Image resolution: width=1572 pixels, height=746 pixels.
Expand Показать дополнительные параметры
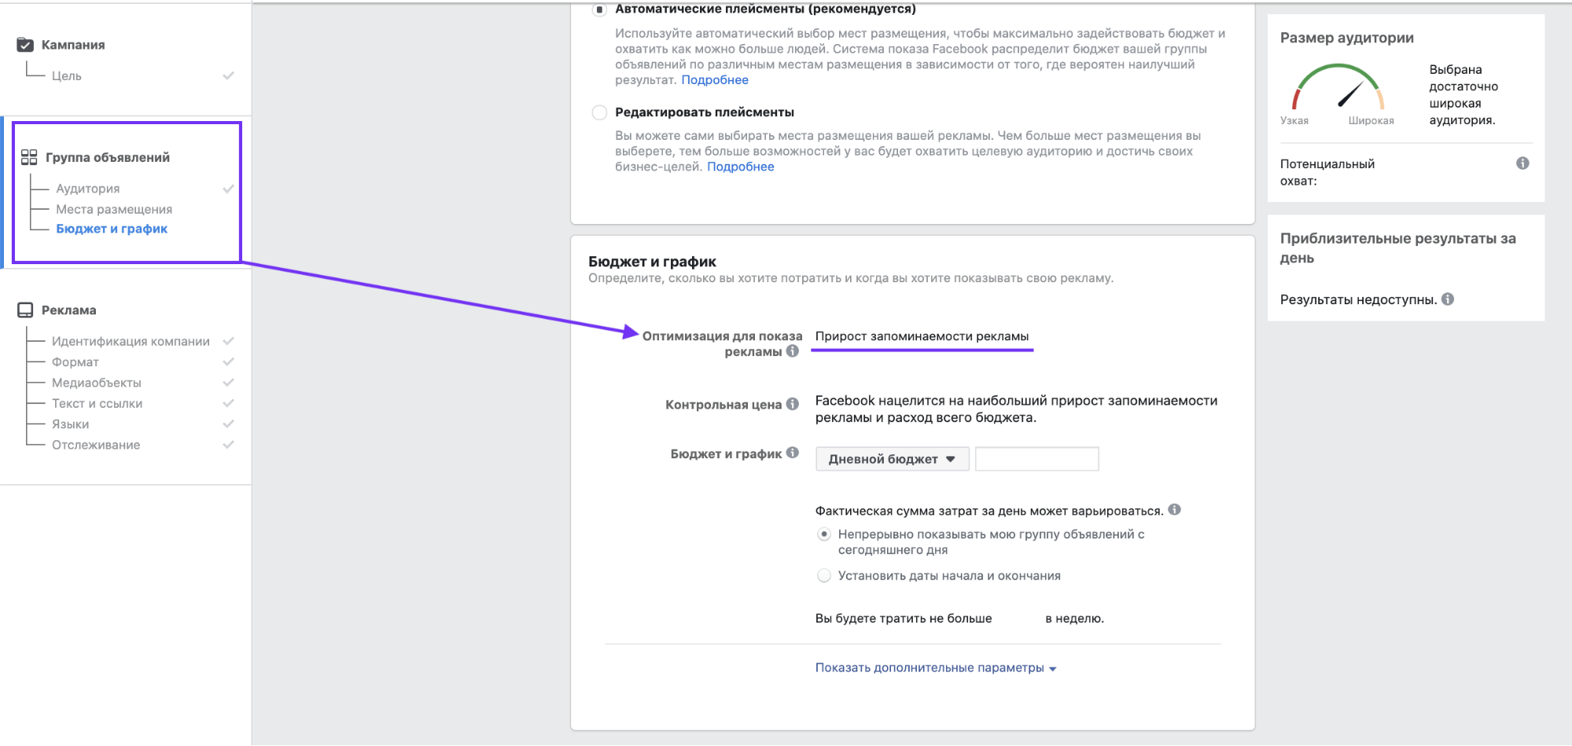(x=936, y=667)
